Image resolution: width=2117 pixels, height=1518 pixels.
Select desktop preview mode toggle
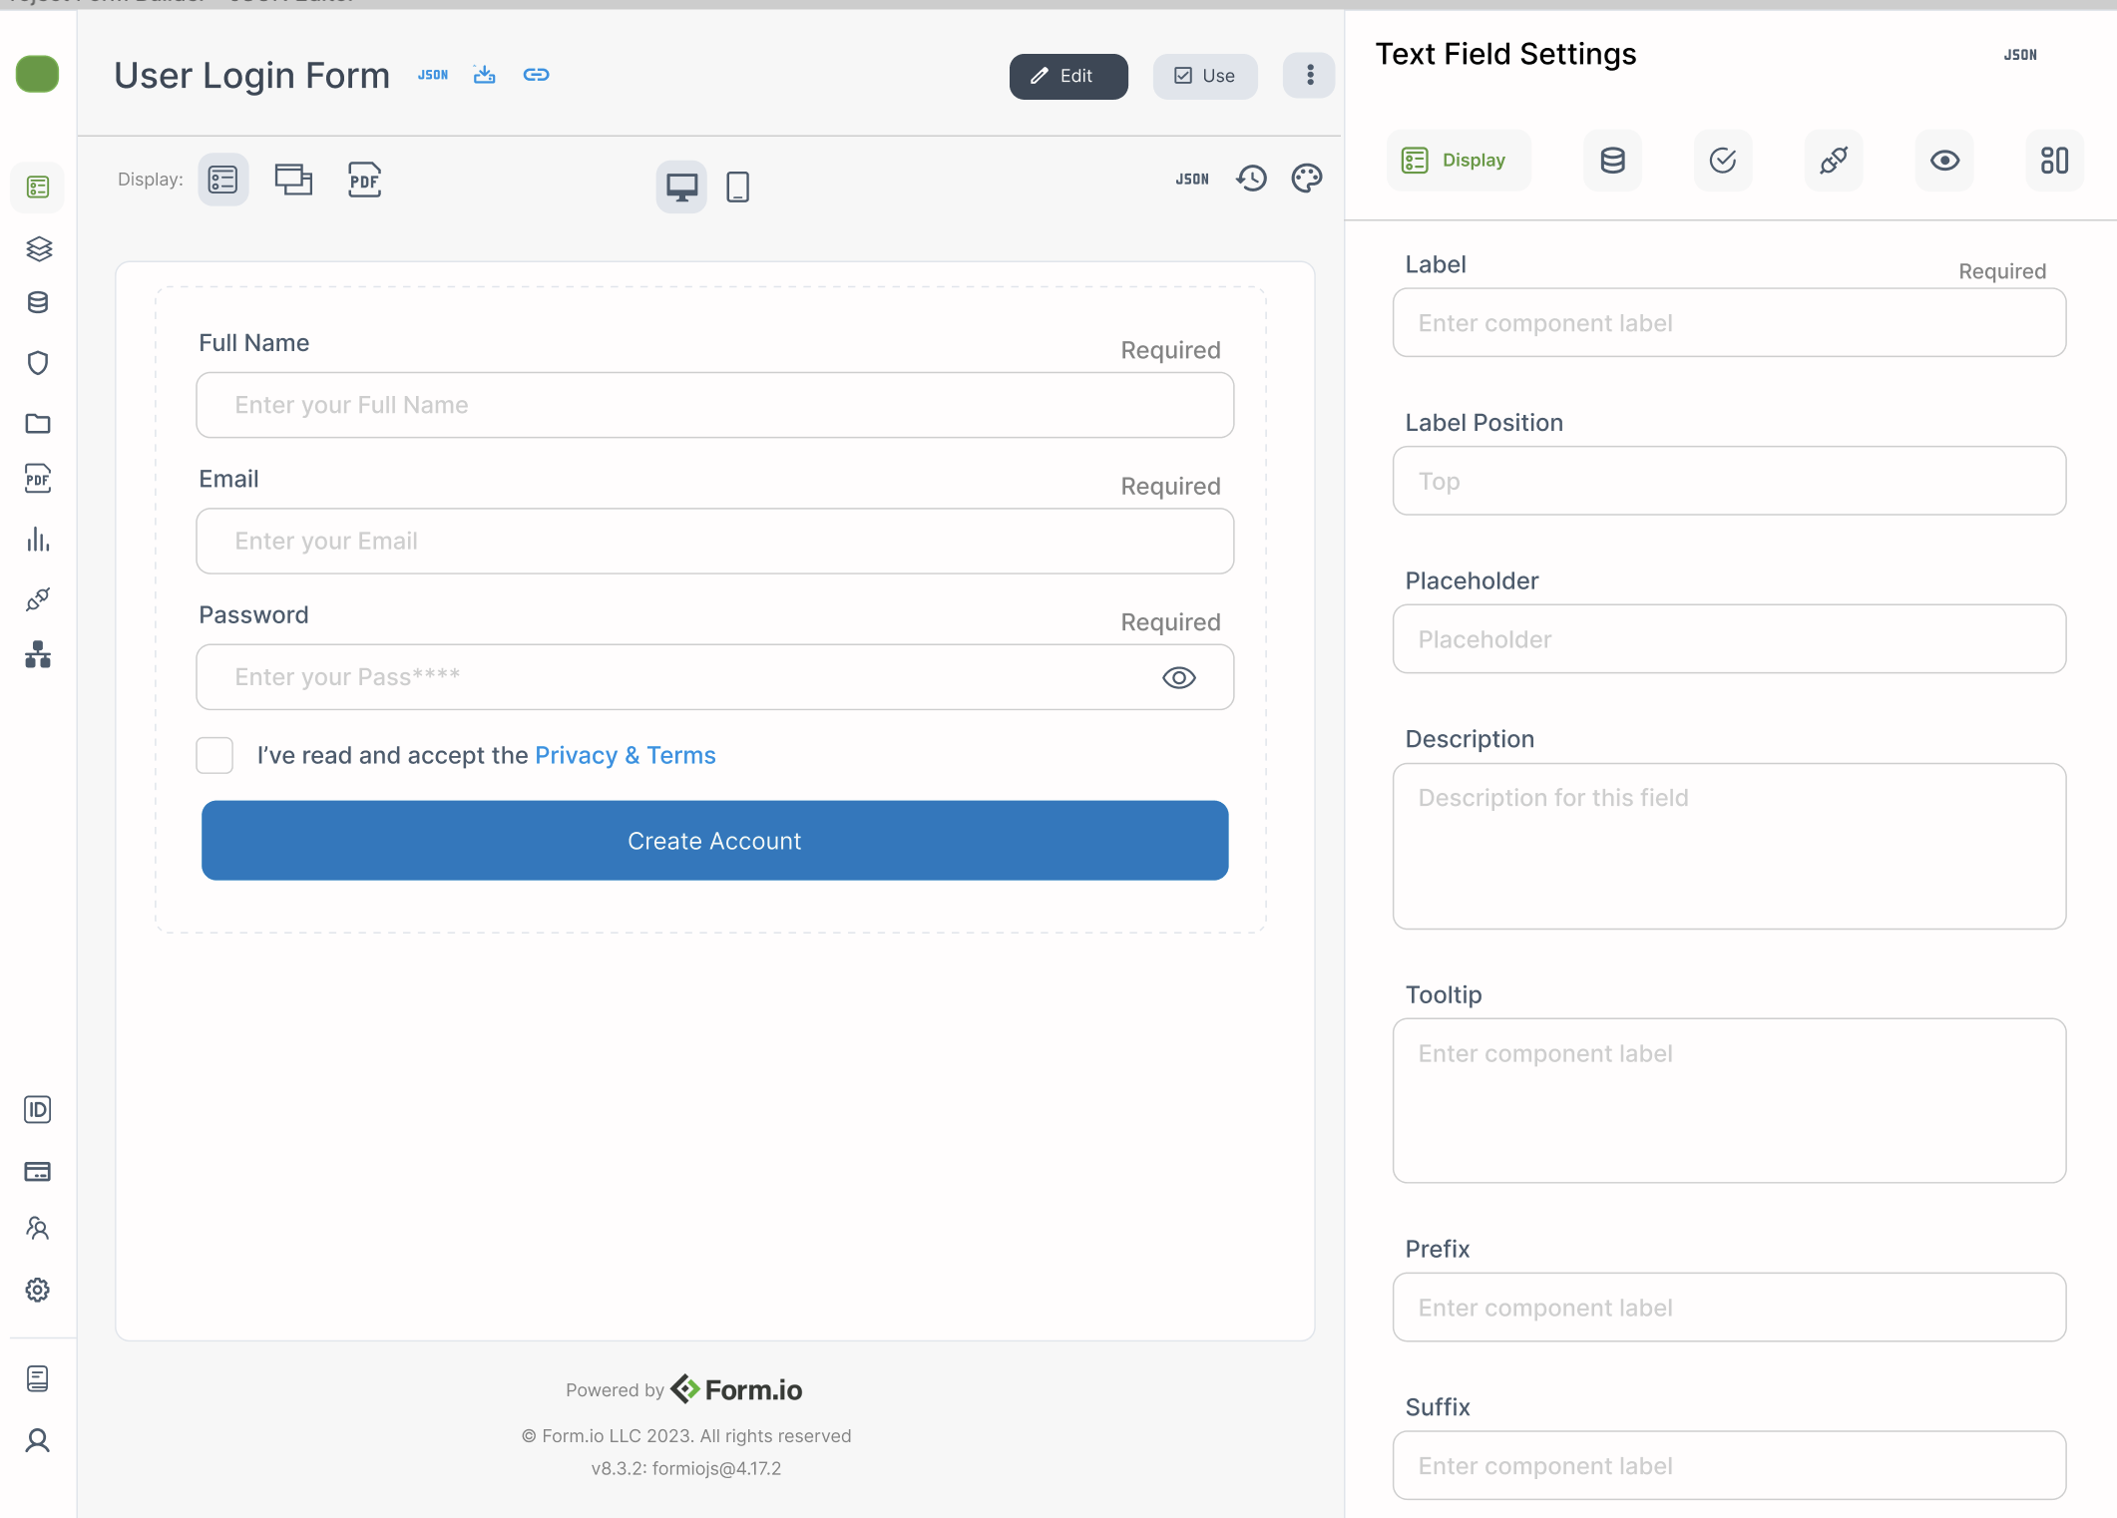(x=681, y=187)
